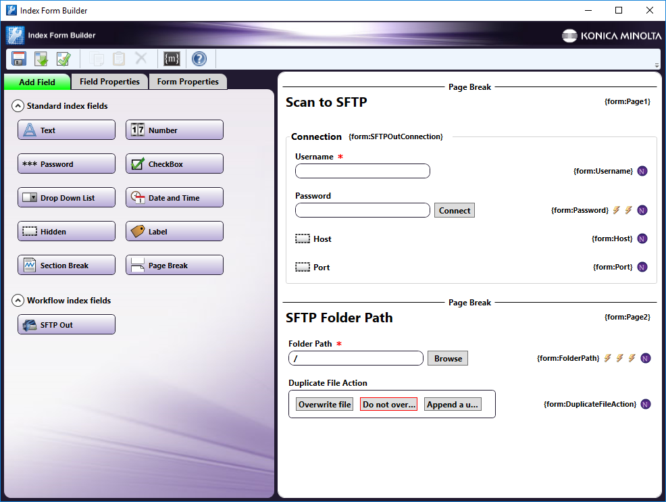Click the {form:Page2} tag
Viewport: 666px width, 502px height.
pyautogui.click(x=627, y=317)
